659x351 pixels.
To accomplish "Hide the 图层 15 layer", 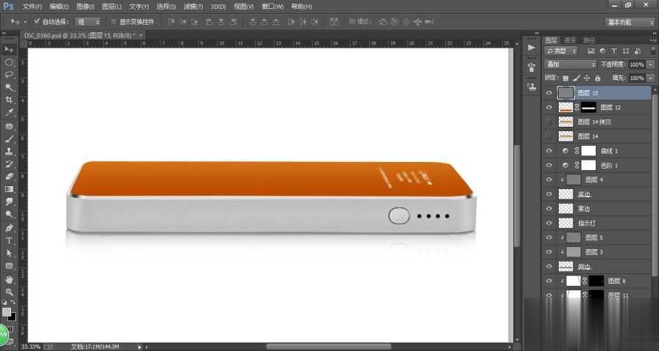I will (x=549, y=93).
